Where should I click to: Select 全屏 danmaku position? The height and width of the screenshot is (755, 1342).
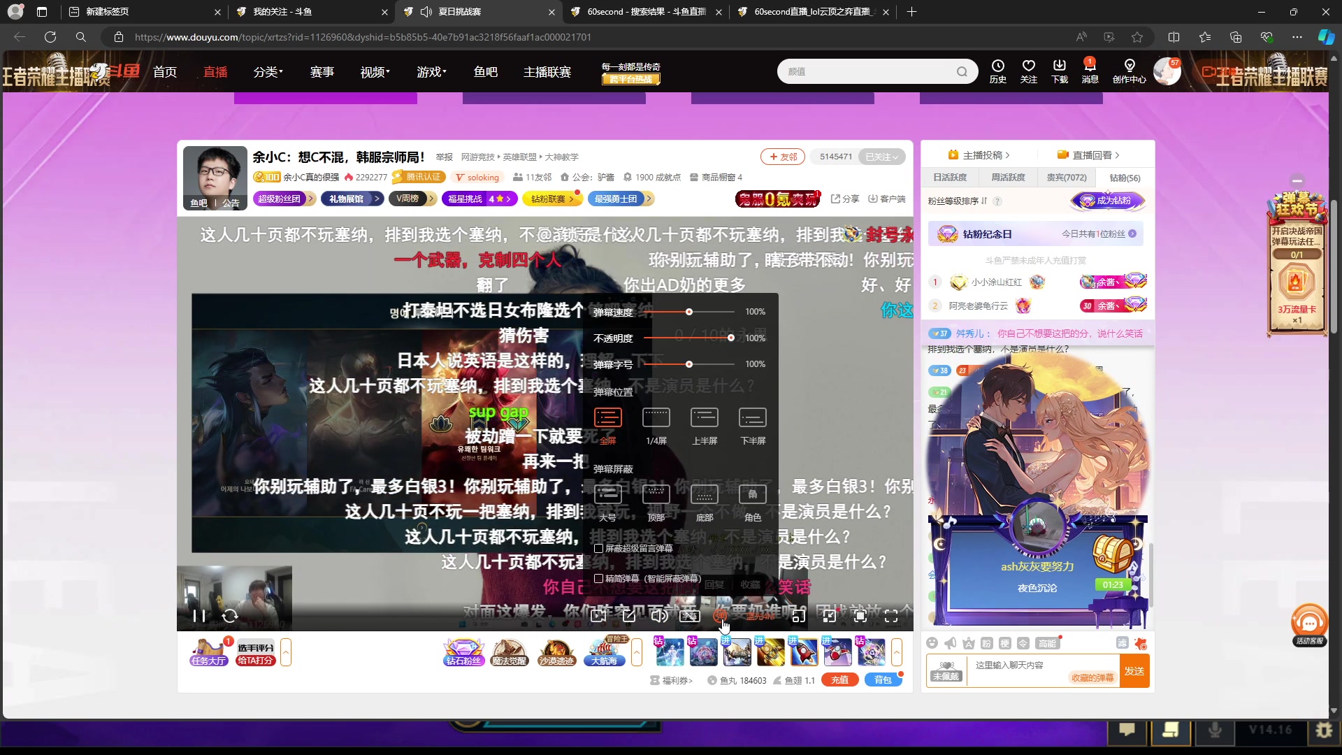pyautogui.click(x=608, y=425)
